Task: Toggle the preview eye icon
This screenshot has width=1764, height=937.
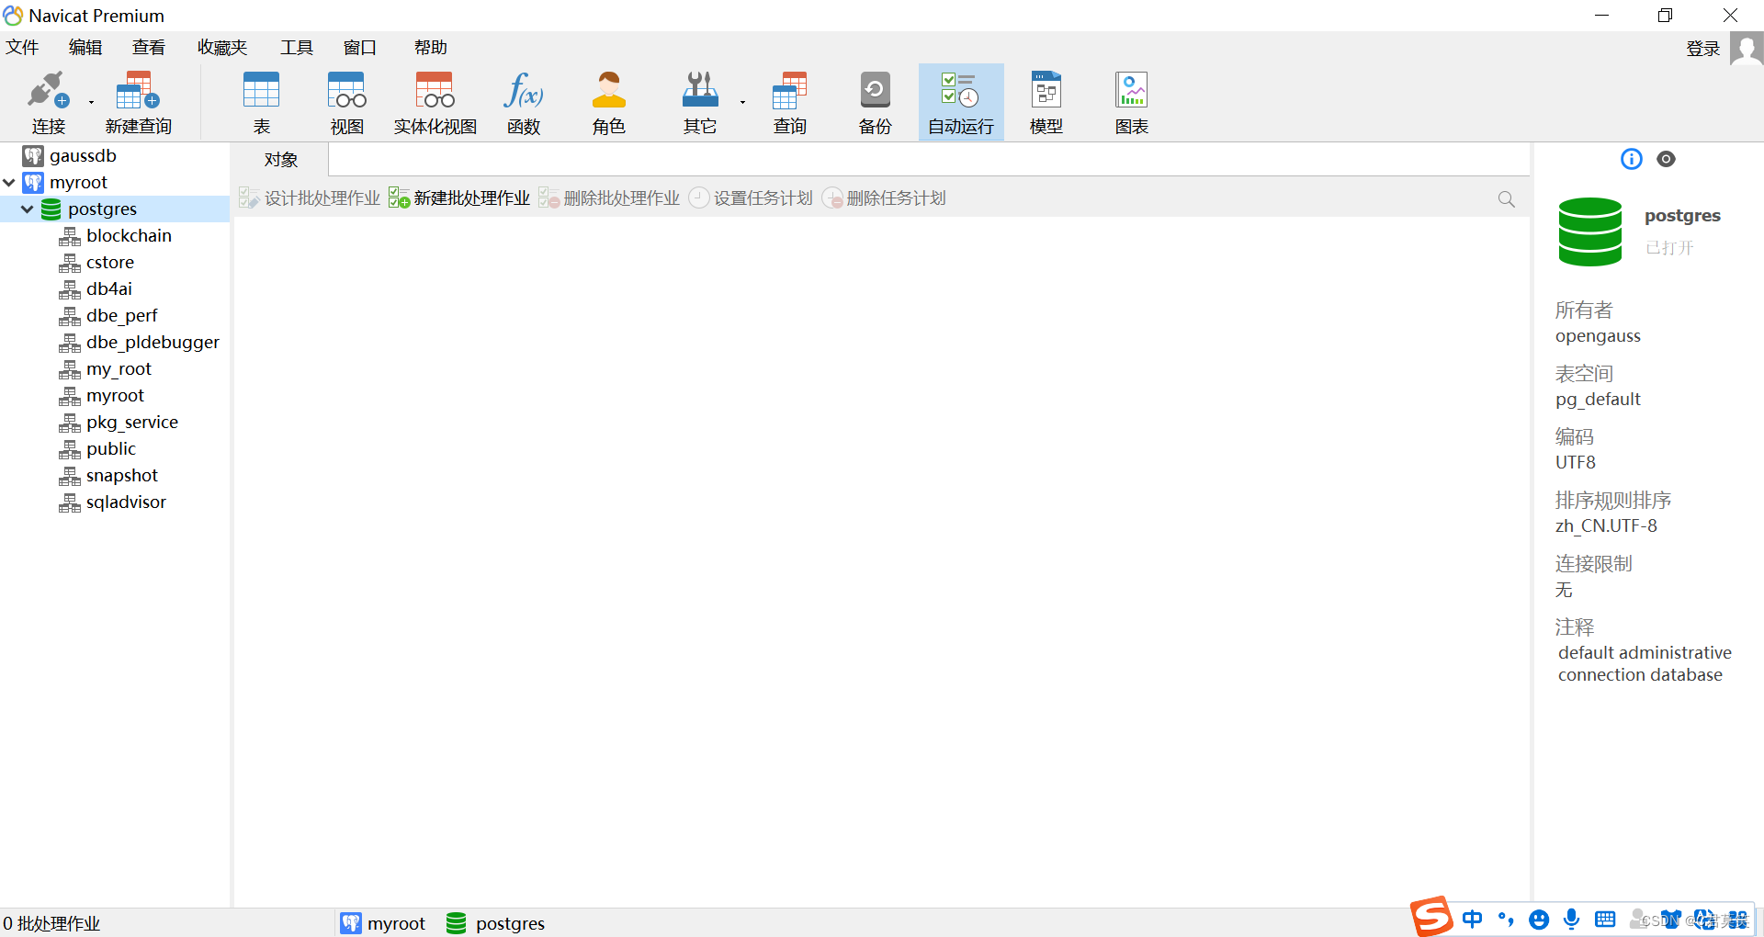Action: [1666, 159]
